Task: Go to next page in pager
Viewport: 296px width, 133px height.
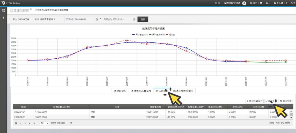Action: (30, 123)
